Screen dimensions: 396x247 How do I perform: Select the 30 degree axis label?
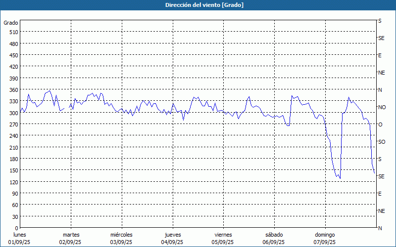coord(15,217)
